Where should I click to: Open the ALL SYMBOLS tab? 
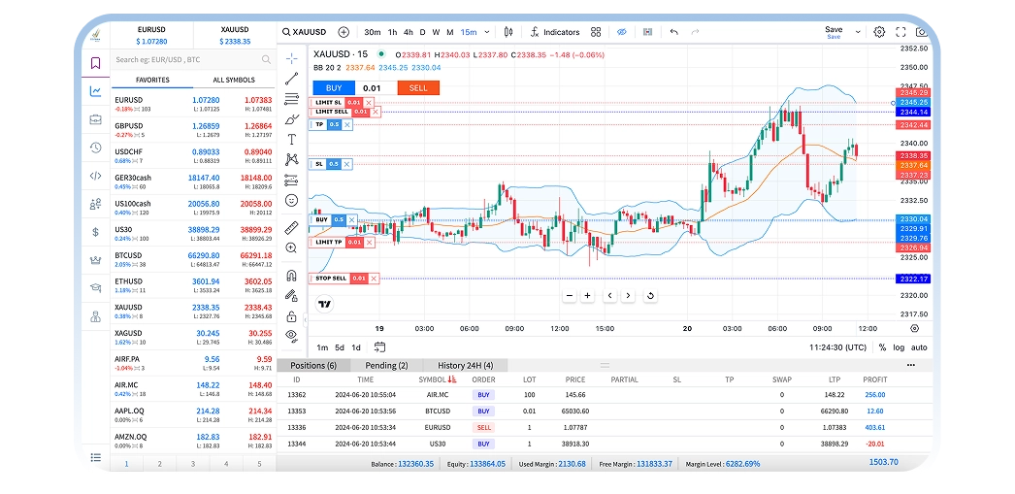(x=233, y=80)
